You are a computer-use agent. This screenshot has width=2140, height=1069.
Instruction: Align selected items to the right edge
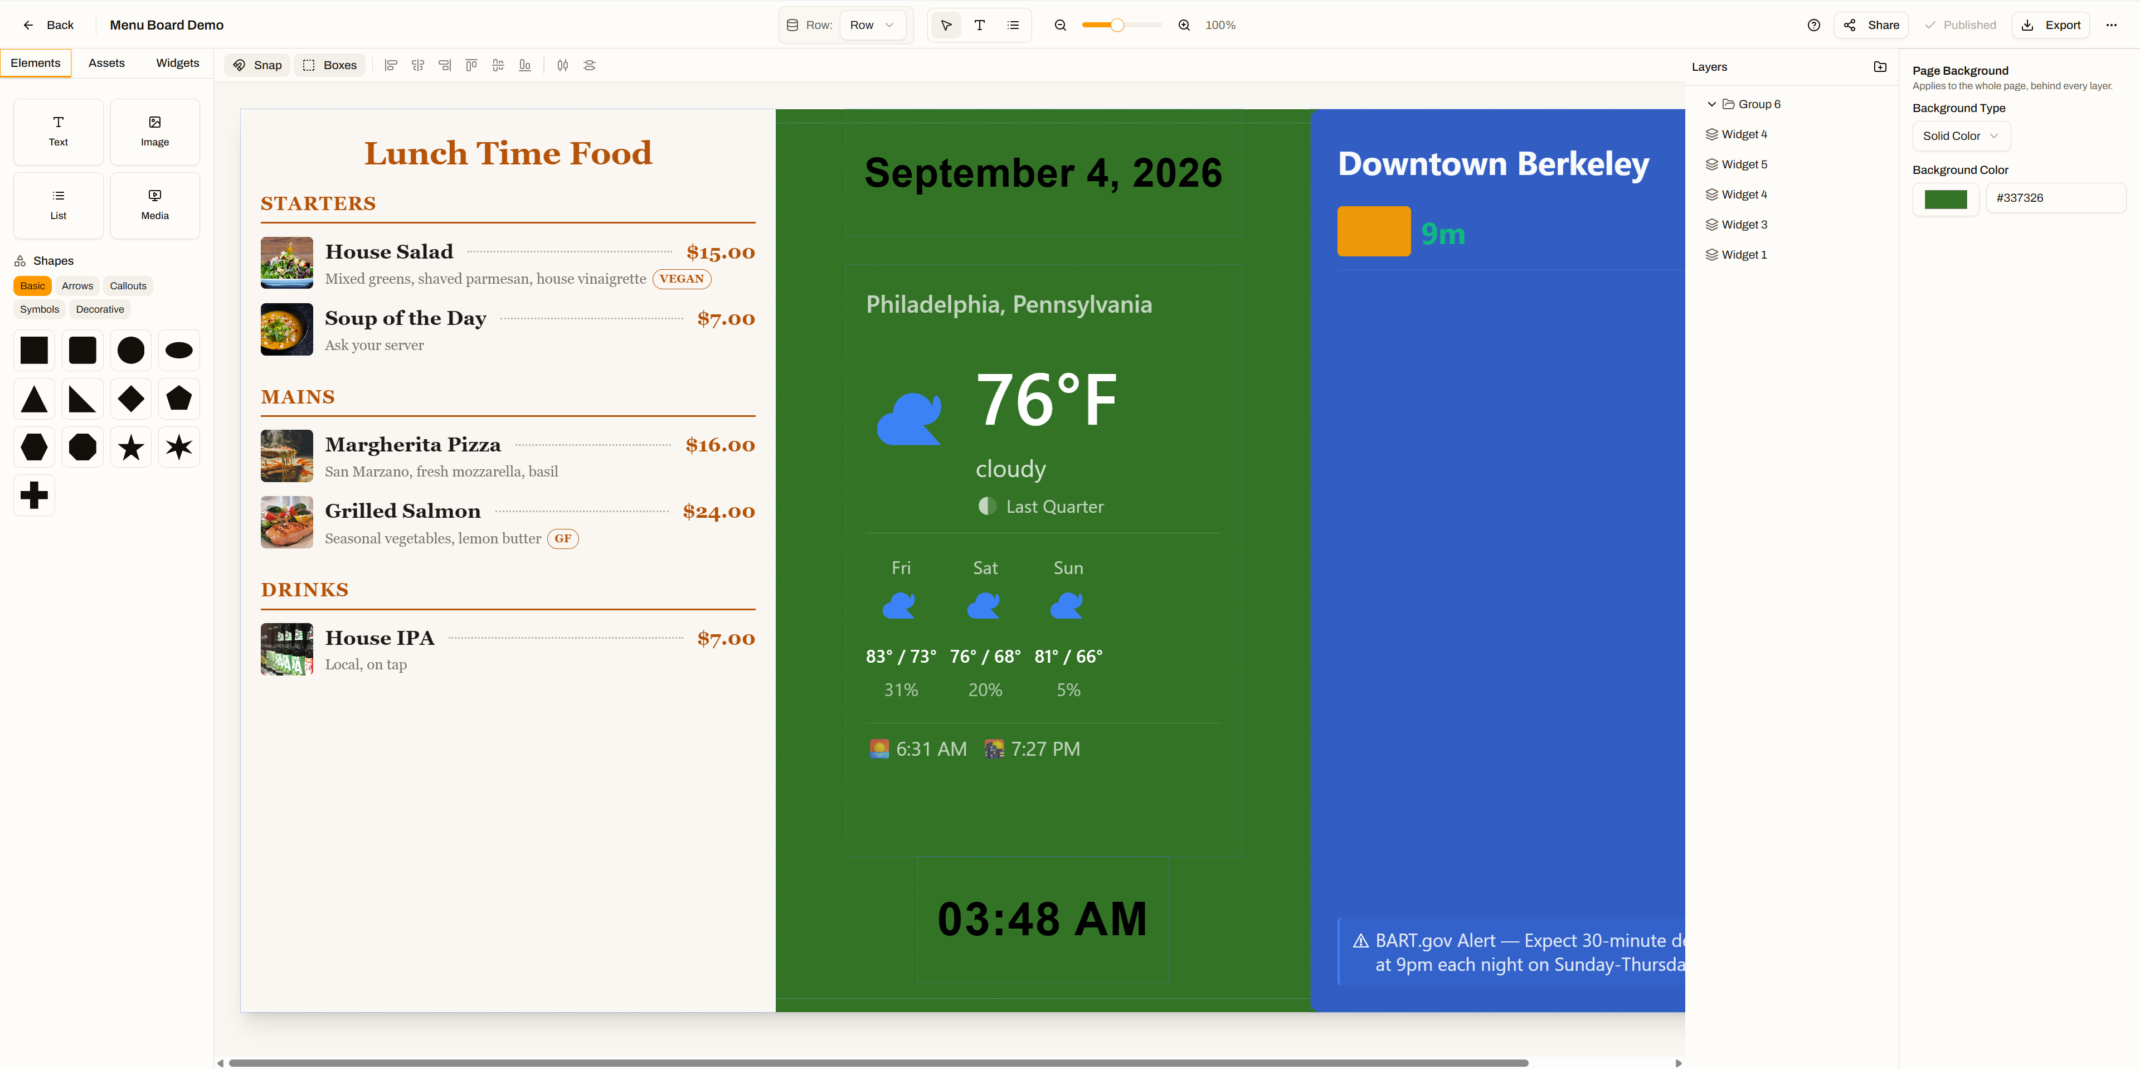[x=445, y=66]
